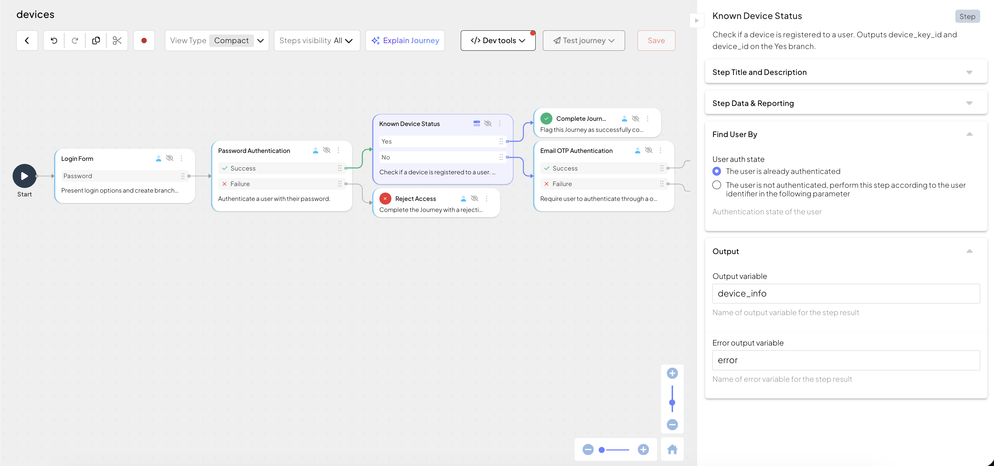The image size is (994, 466).
Task: Toggle visibility eye on Login Form step
Action: point(169,158)
